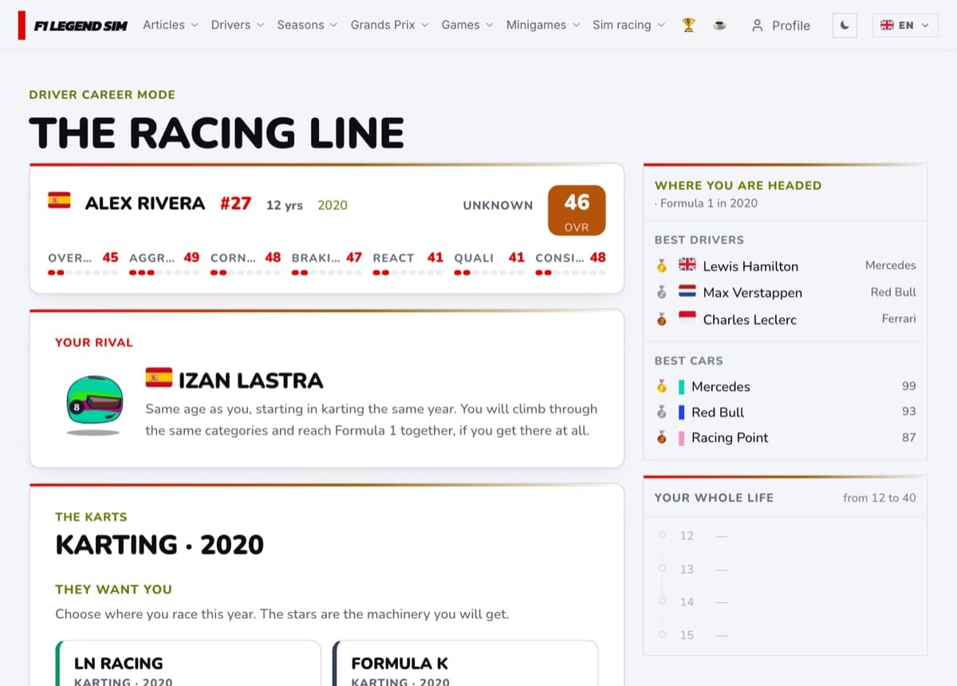The width and height of the screenshot is (957, 686).
Task: Expand the Drivers menu
Action: [x=238, y=25]
